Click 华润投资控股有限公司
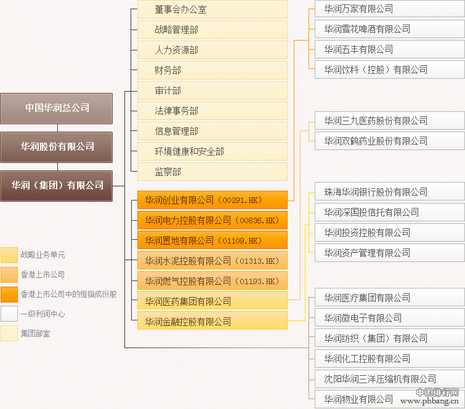This screenshot has height=409, width=465. [x=390, y=232]
